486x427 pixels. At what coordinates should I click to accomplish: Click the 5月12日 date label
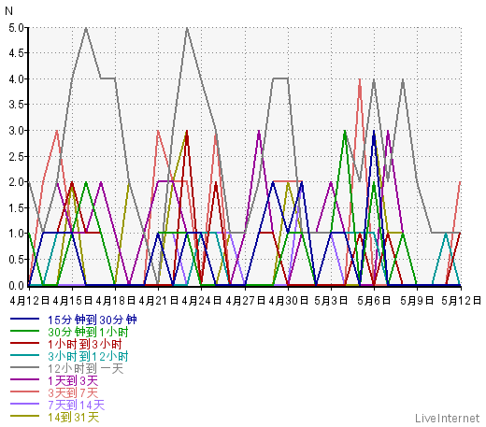(x=461, y=301)
